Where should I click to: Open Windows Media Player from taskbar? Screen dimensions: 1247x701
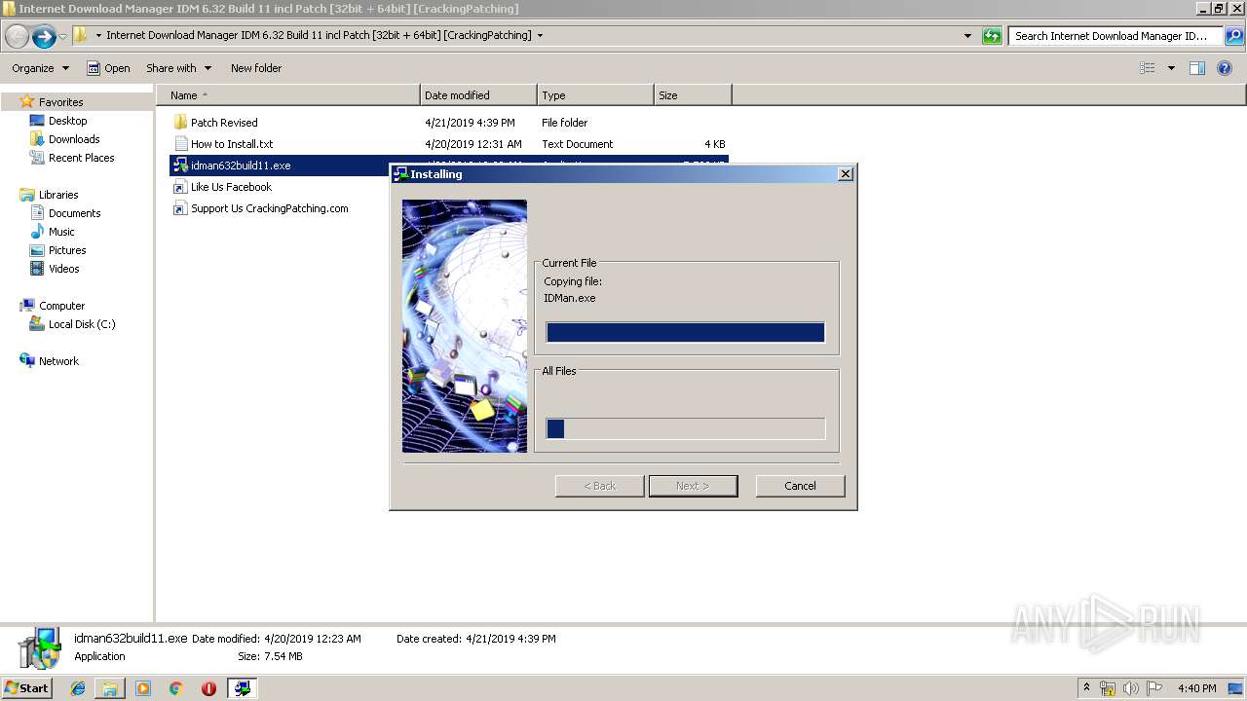[143, 688]
